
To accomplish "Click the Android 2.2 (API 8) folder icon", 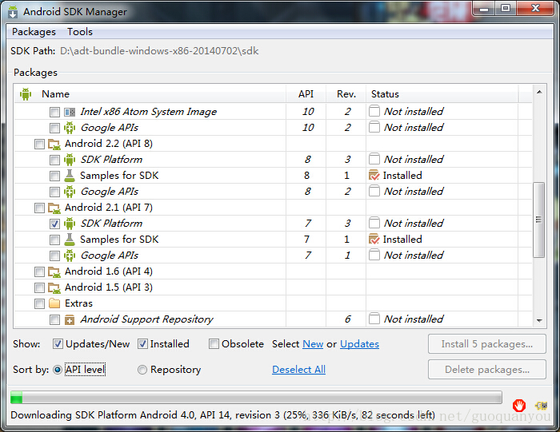I will [x=54, y=144].
